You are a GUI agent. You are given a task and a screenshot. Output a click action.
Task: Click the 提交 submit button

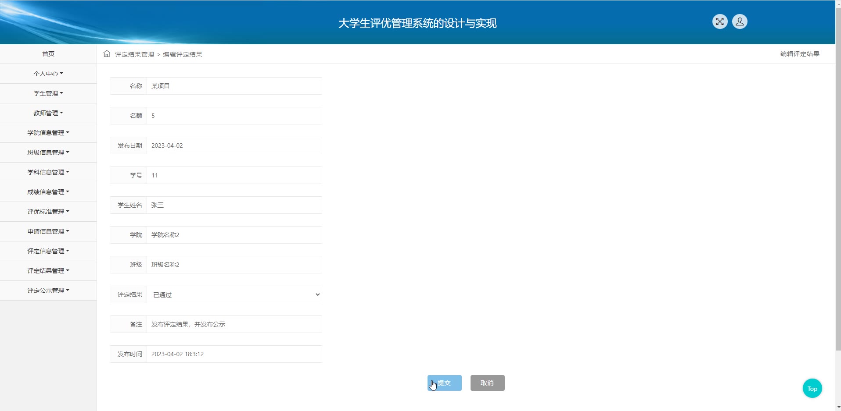click(445, 383)
